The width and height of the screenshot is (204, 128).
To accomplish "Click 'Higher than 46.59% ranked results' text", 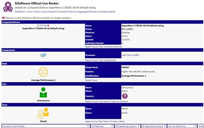I will (138, 72).
